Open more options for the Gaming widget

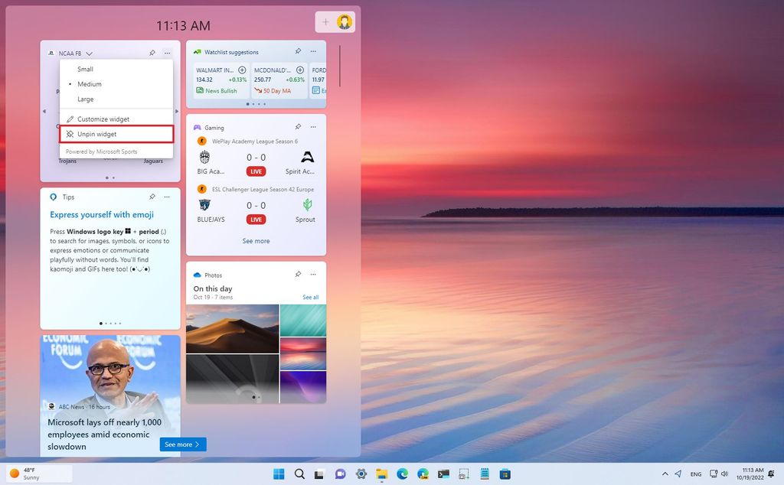coord(312,127)
